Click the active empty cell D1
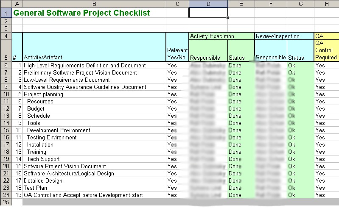Screen dimensions: 339x208 [208, 13]
